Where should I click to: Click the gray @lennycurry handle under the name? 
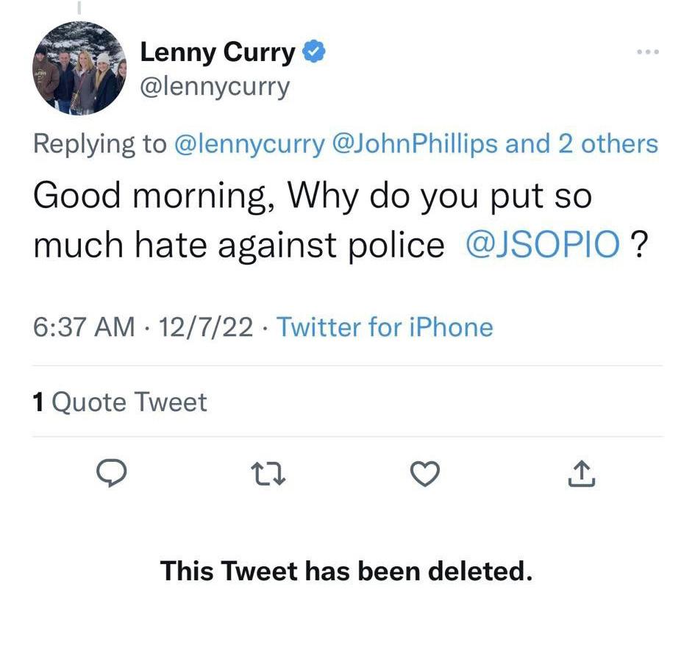(x=215, y=87)
